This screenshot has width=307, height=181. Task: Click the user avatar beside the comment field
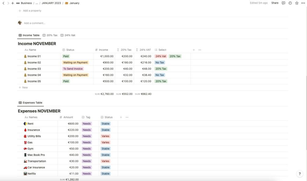pyautogui.click(x=20, y=23)
